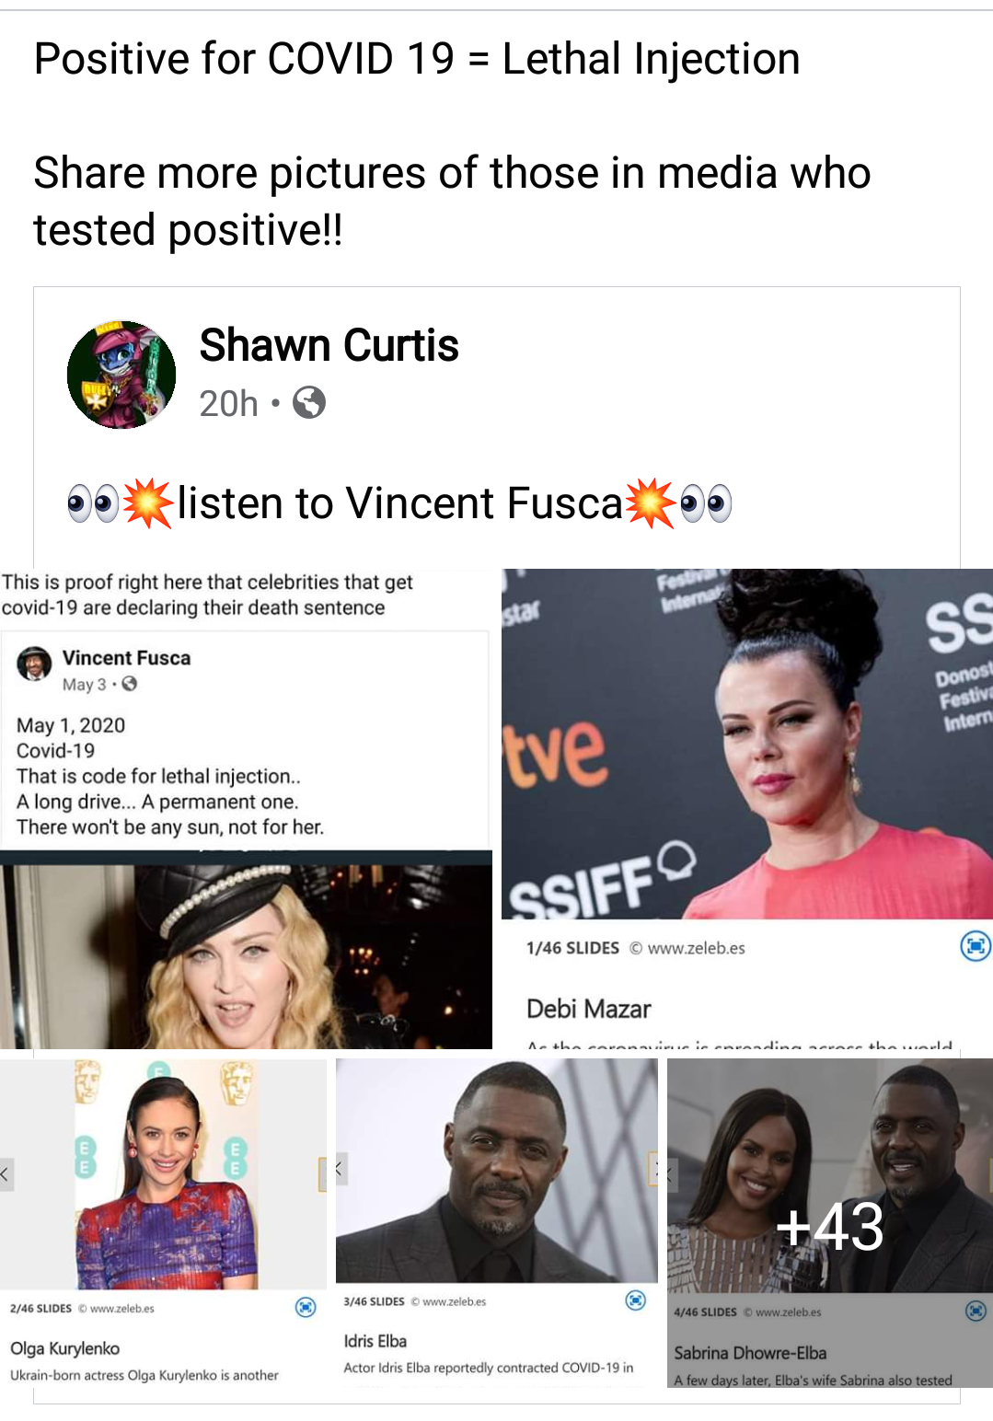Screen dimensions: 993x1421
Task: Open Shawn Curtis profile picture
Action: 121,375
